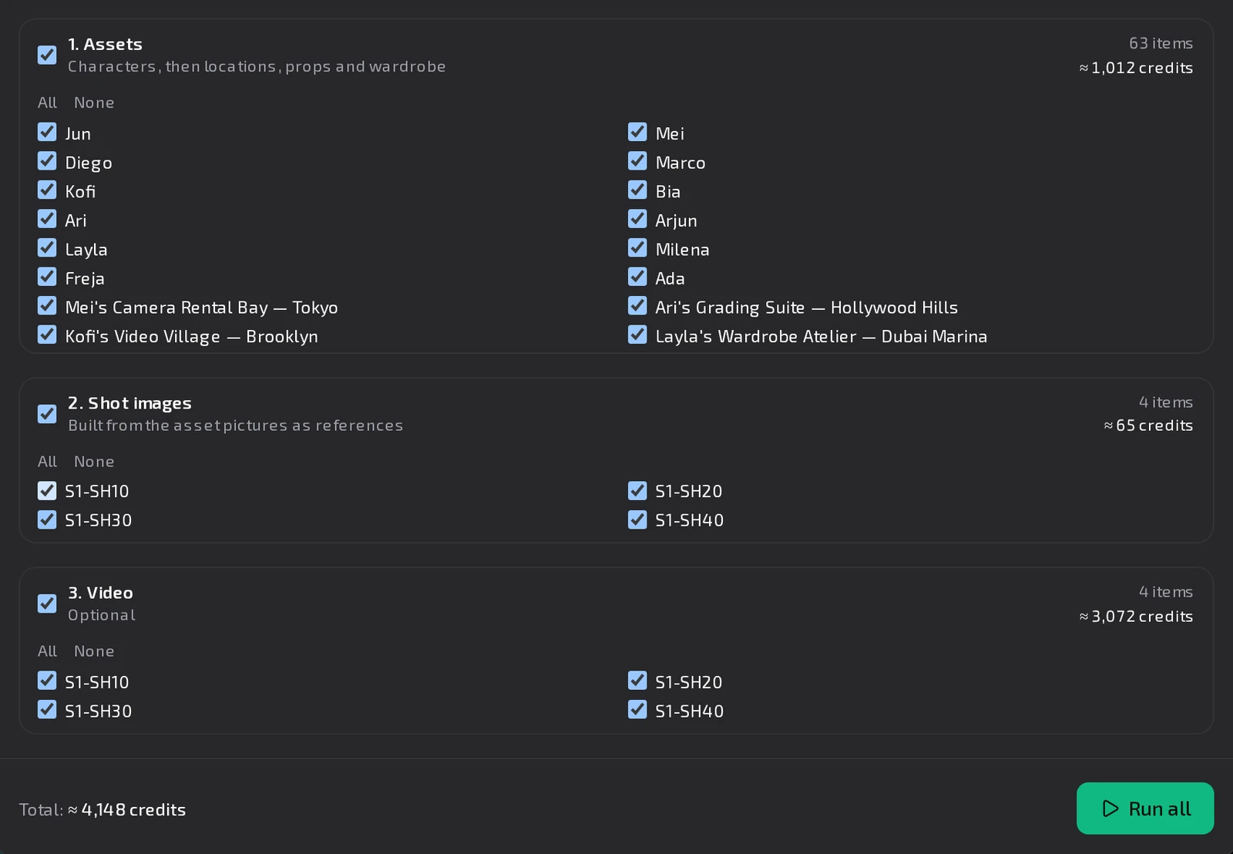Disable S1-SH30 in the Video section

tap(47, 710)
